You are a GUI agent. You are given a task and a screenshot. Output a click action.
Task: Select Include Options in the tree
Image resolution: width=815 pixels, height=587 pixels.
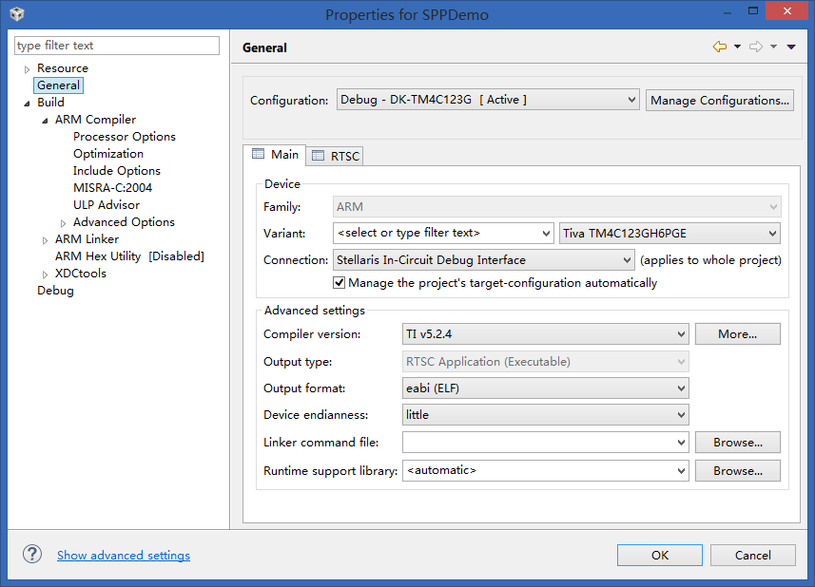117,171
